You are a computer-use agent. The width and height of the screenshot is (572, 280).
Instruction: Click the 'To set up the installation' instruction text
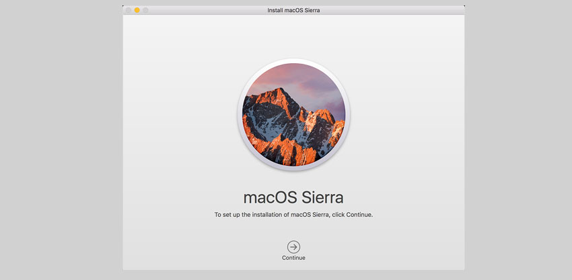[x=293, y=215]
